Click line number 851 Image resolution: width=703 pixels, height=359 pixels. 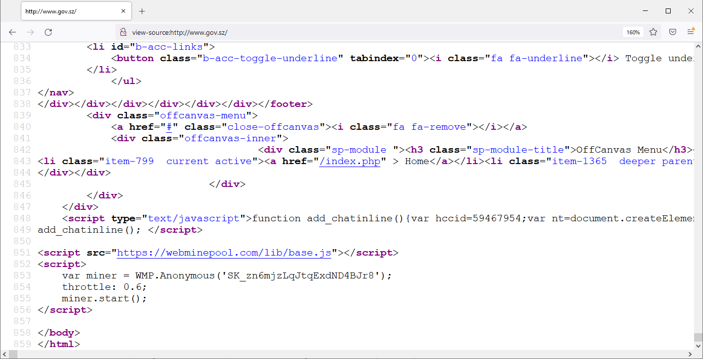point(22,253)
